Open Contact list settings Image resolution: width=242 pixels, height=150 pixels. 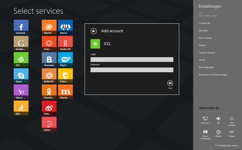(204, 23)
